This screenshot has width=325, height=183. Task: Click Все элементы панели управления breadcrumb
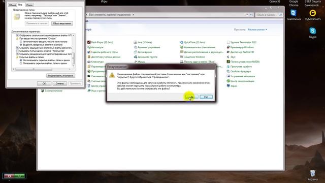coord(110,15)
